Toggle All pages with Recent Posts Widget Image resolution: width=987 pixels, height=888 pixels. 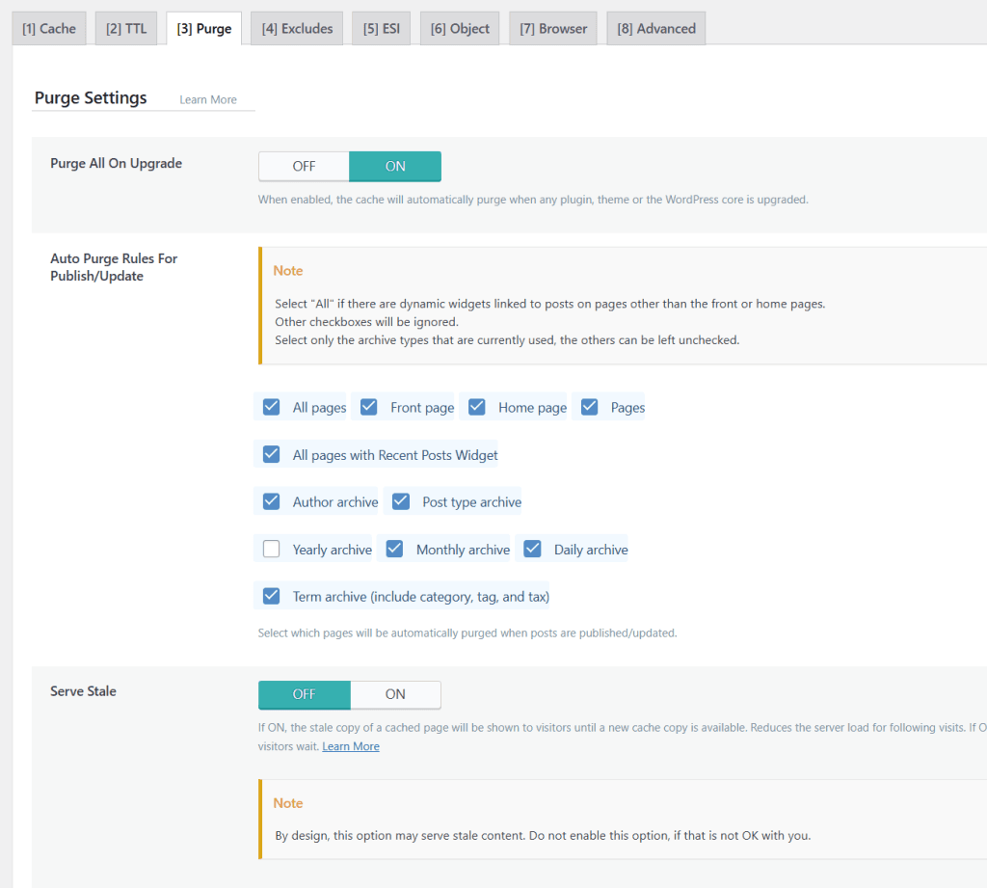point(271,453)
